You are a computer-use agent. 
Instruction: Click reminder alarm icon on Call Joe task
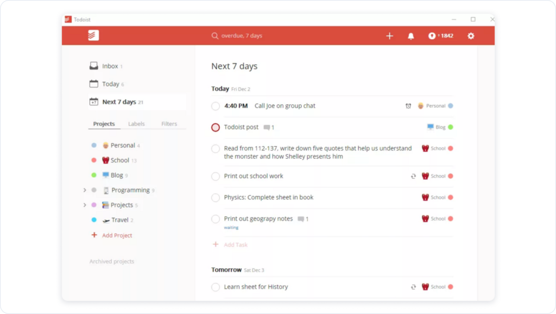[408, 106]
